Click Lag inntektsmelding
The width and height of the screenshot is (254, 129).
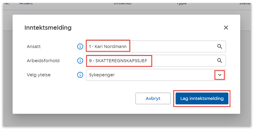[x=202, y=99]
